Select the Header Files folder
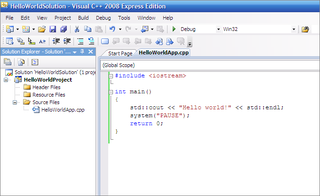320x196 pixels. 46,87
